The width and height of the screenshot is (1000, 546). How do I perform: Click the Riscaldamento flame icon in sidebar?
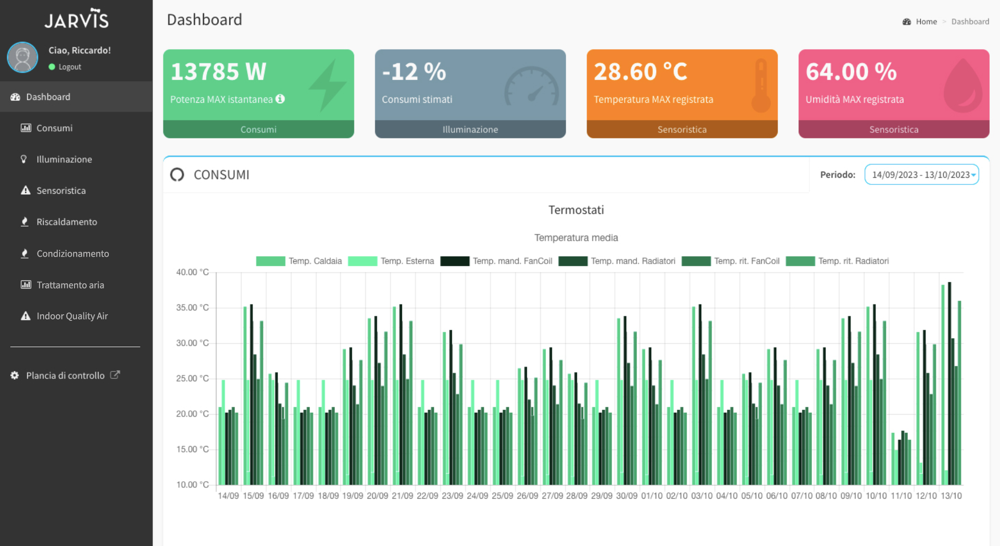click(24, 222)
